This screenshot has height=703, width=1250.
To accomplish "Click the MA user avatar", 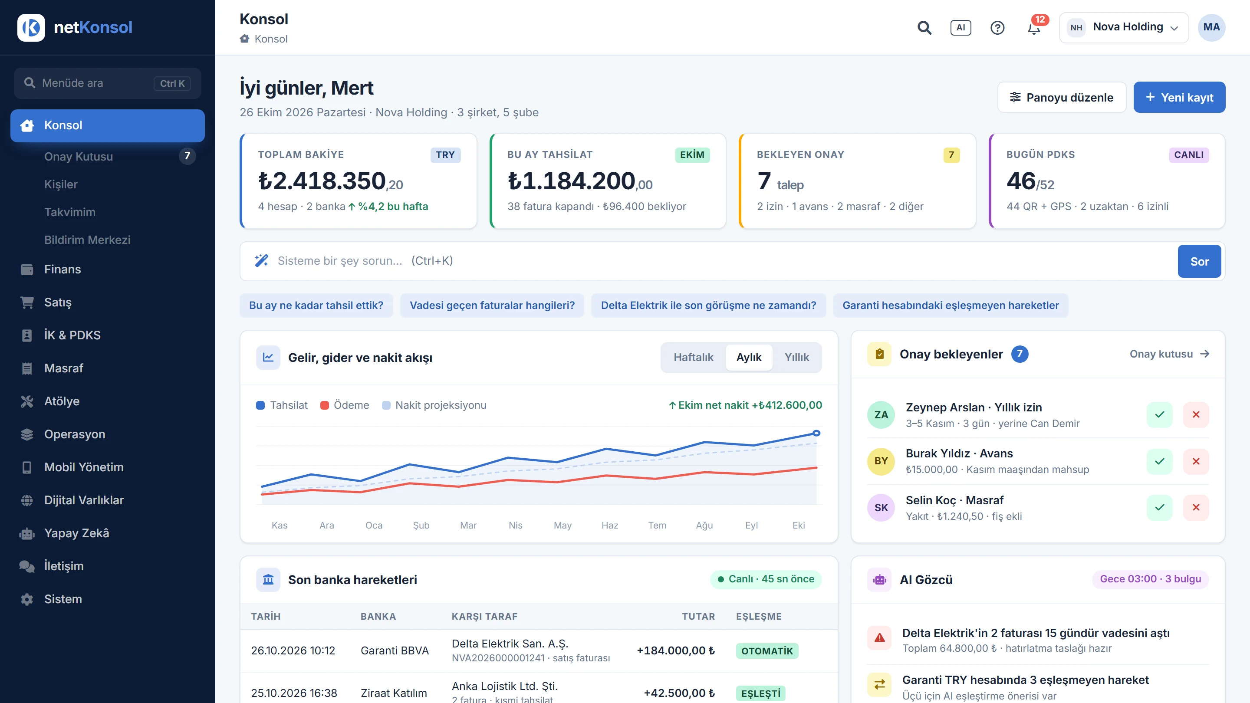I will point(1211,28).
